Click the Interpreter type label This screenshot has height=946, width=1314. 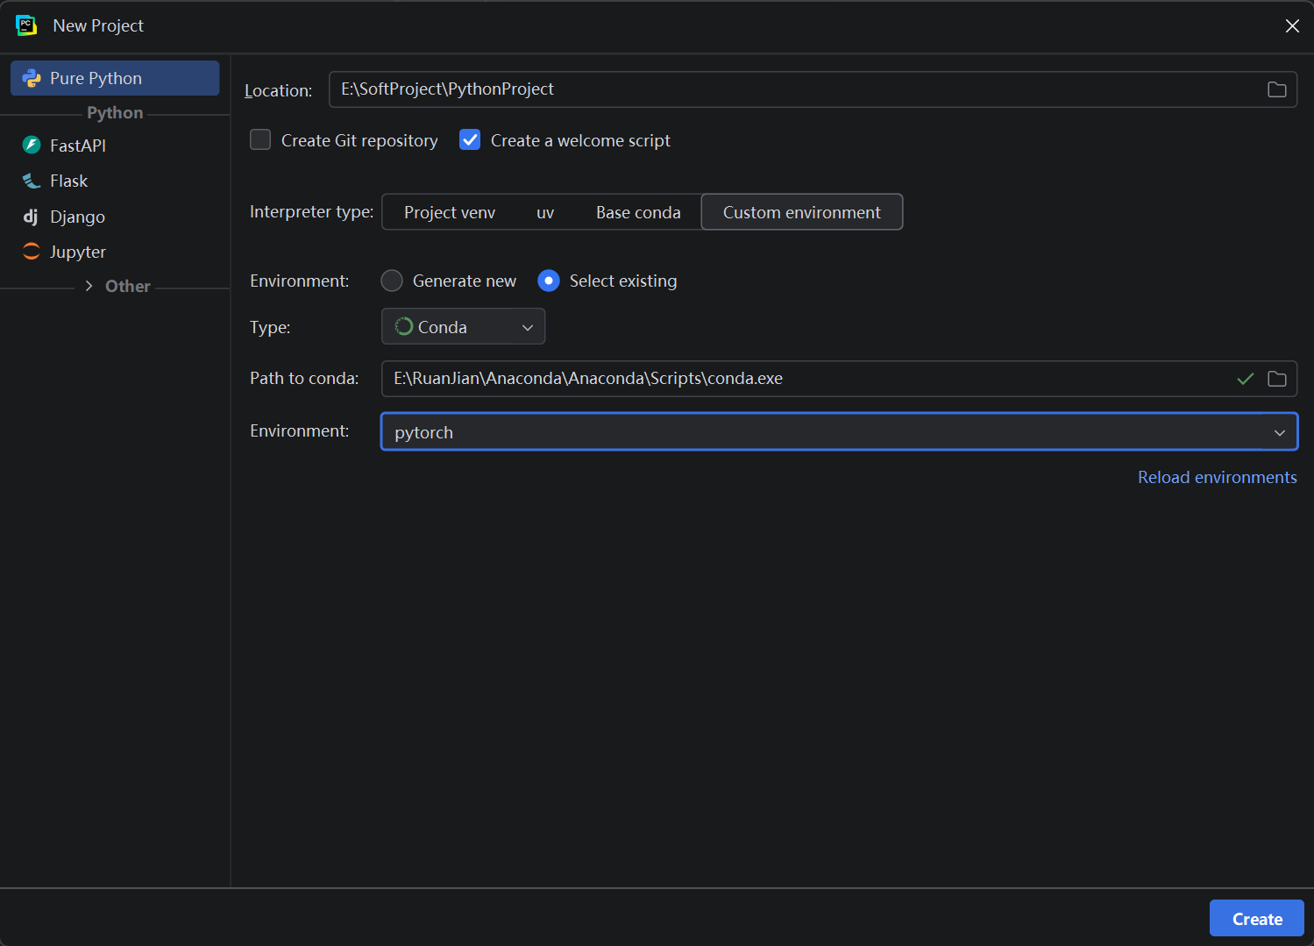311,211
